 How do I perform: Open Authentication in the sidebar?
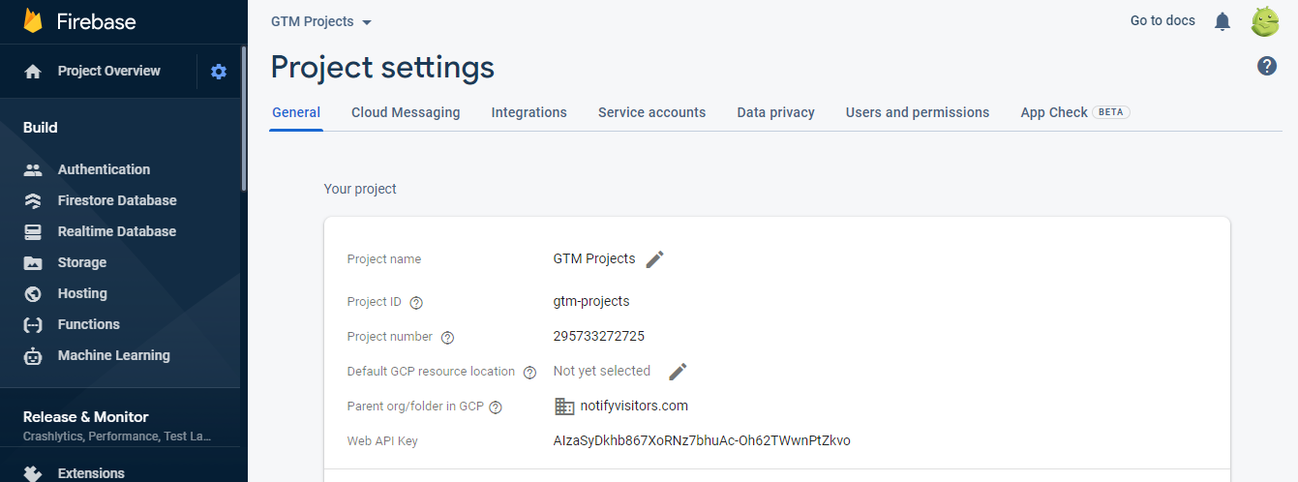(x=104, y=169)
